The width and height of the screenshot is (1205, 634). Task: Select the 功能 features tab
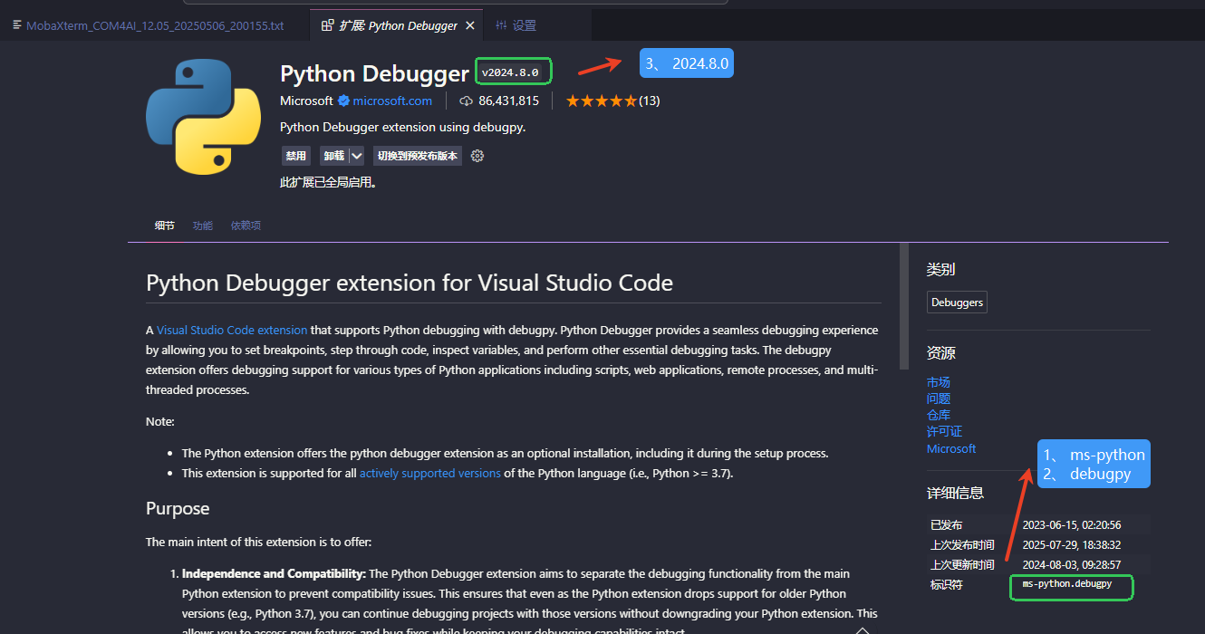click(202, 226)
